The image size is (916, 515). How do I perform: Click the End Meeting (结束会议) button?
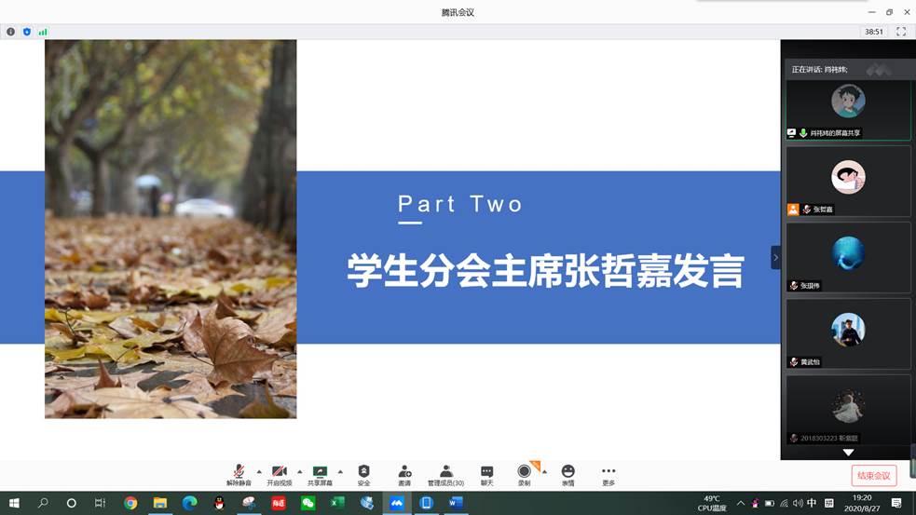point(873,476)
